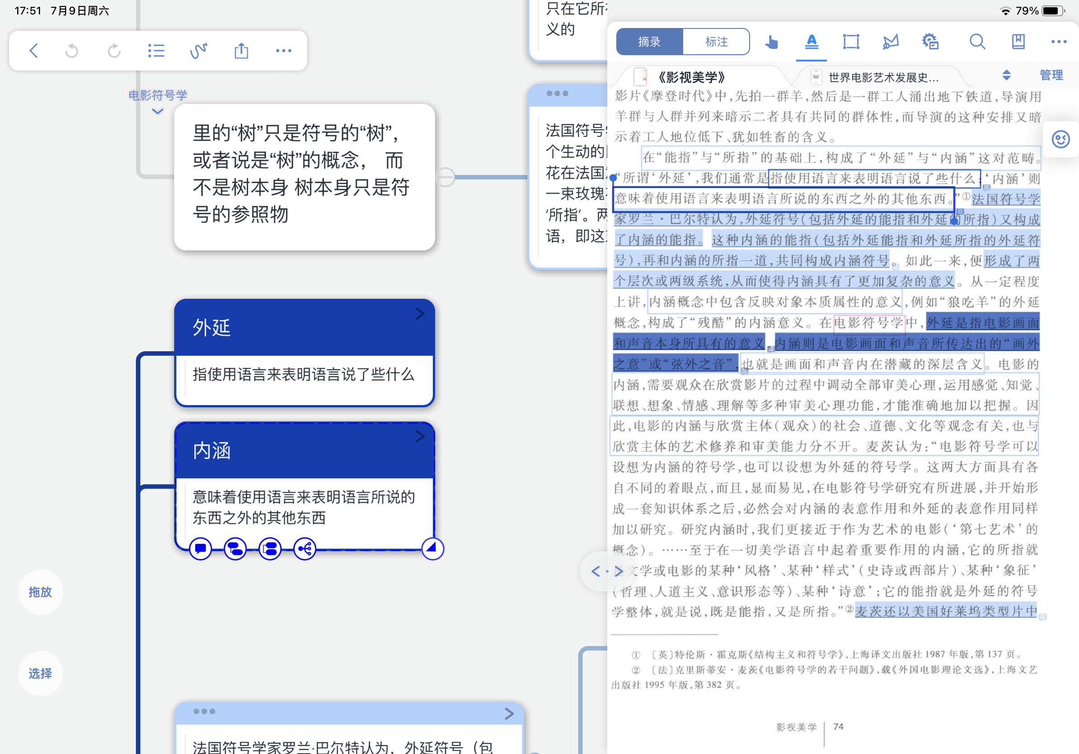Switch to 摘录 mode
Image resolution: width=1079 pixels, height=754 pixels.
pos(649,42)
